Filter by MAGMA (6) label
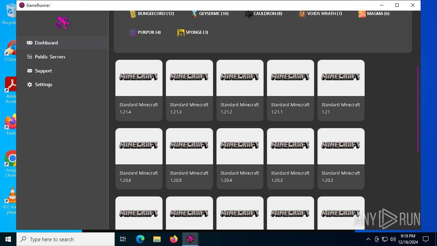This screenshot has width=437, height=246. (x=378, y=14)
